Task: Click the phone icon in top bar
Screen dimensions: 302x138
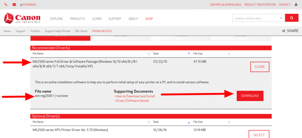Action: (6, 5)
